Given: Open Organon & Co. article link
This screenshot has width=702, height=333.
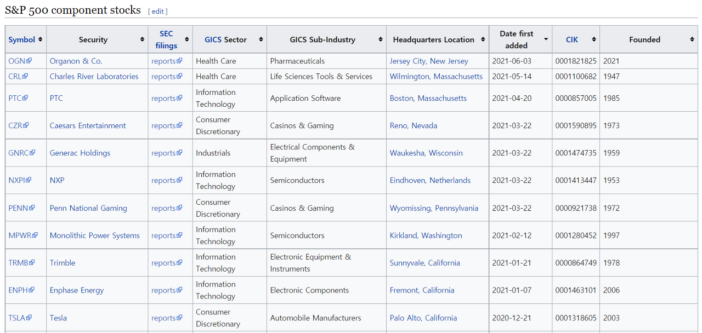Looking at the screenshot, I should 76,61.
